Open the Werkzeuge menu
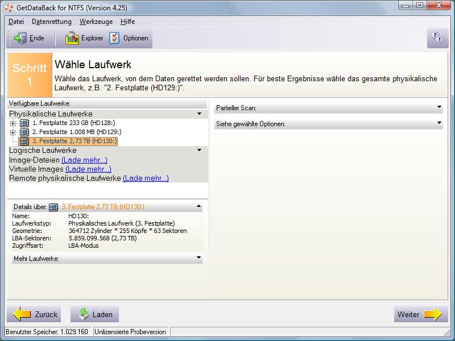This screenshot has width=455, height=341. pyautogui.click(x=96, y=22)
